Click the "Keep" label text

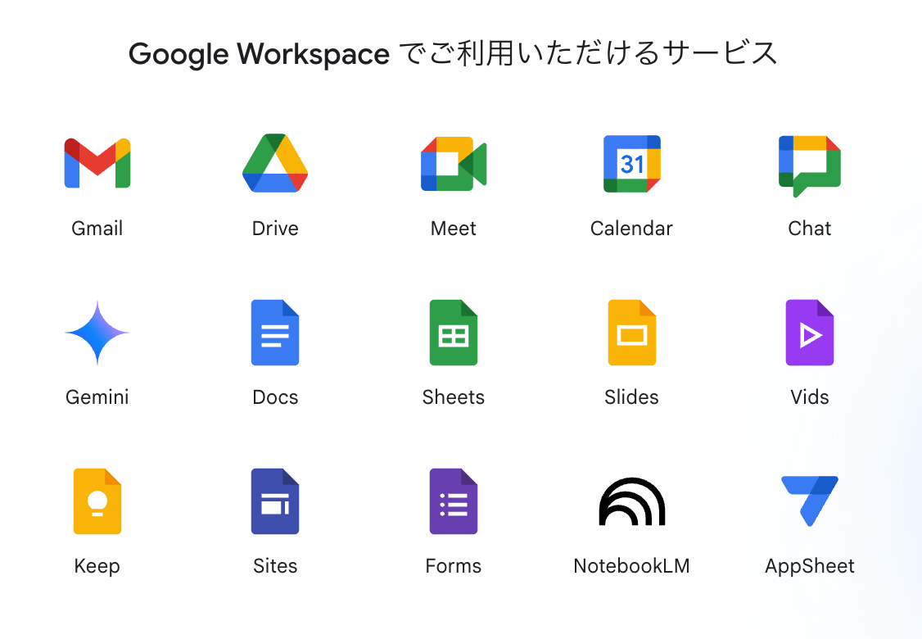pyautogui.click(x=97, y=566)
